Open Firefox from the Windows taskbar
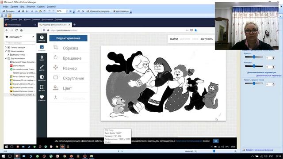Viewport: 283px width, 159px height. 72,156
